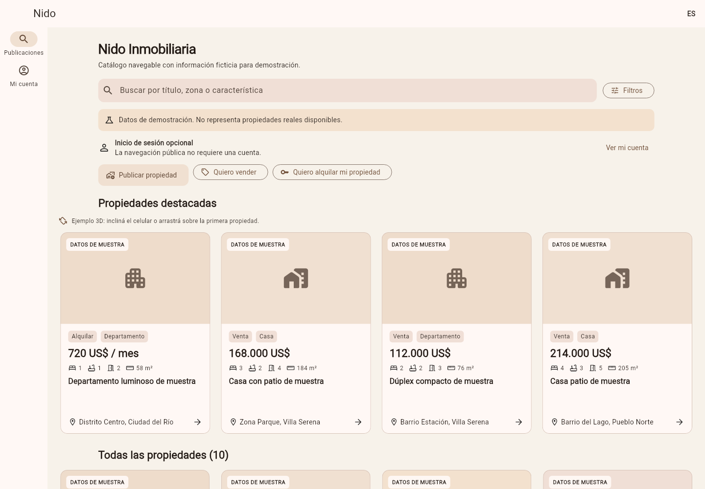The height and width of the screenshot is (489, 705).
Task: Open Dúplex compacto building image
Action: 456,278
